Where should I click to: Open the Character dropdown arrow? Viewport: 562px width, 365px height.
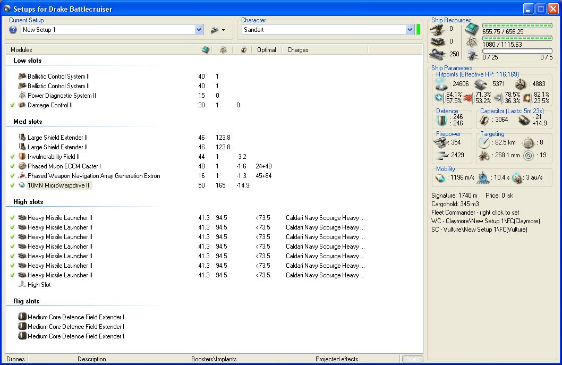click(410, 30)
